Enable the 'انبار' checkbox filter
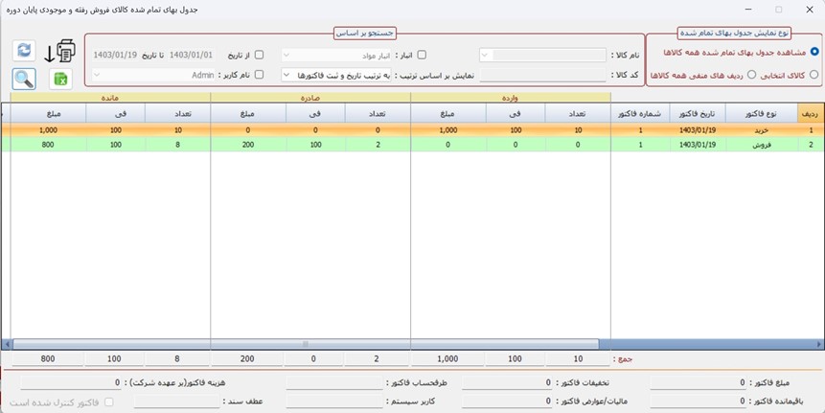This screenshot has height=413, width=825. pyautogui.click(x=422, y=56)
